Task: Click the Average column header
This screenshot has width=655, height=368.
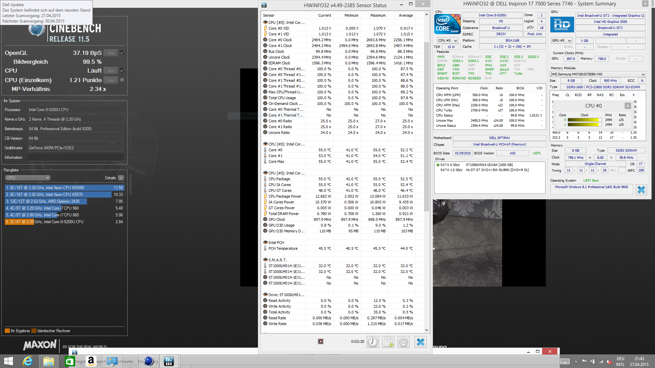Action: pos(401,15)
